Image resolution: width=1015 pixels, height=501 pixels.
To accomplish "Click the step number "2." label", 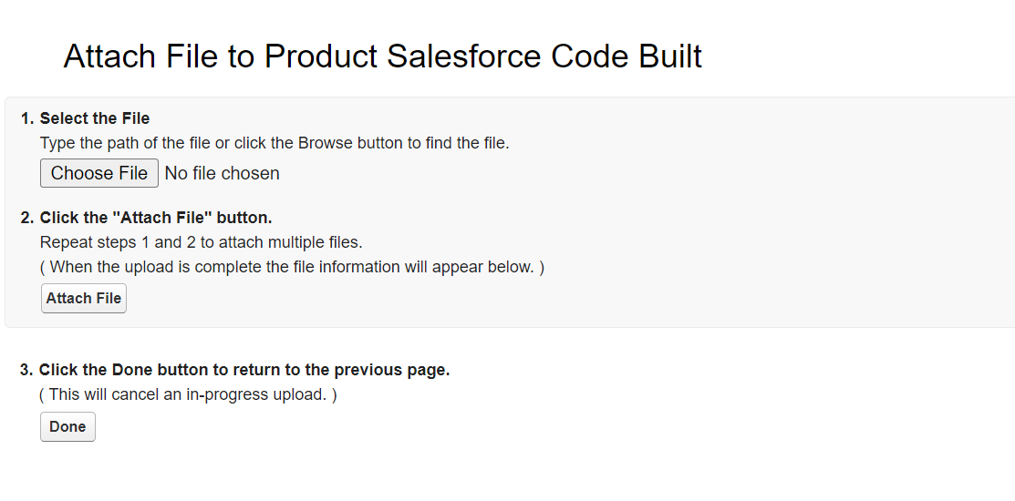I will point(27,218).
